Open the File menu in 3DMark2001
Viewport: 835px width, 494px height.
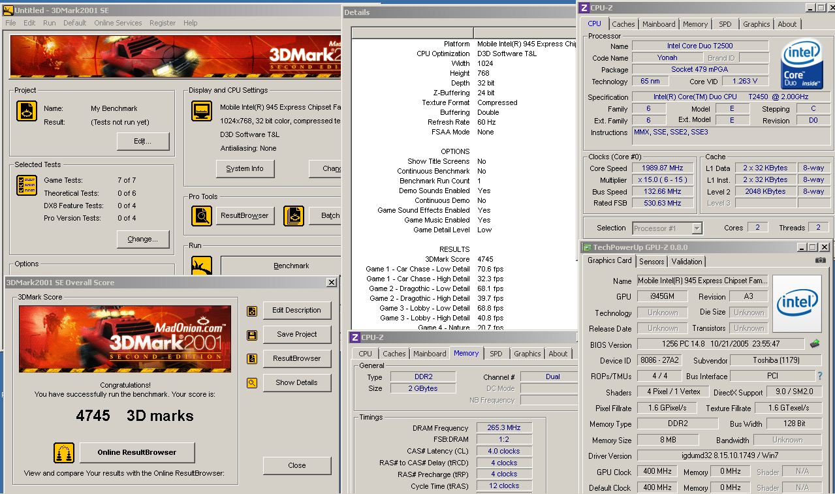pos(10,23)
